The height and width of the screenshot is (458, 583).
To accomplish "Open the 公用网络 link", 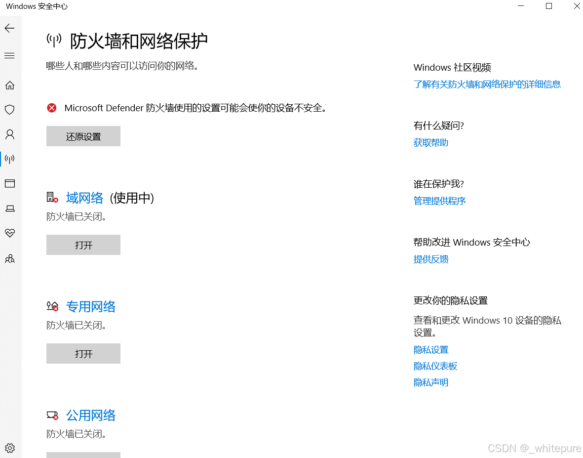I will (x=91, y=415).
